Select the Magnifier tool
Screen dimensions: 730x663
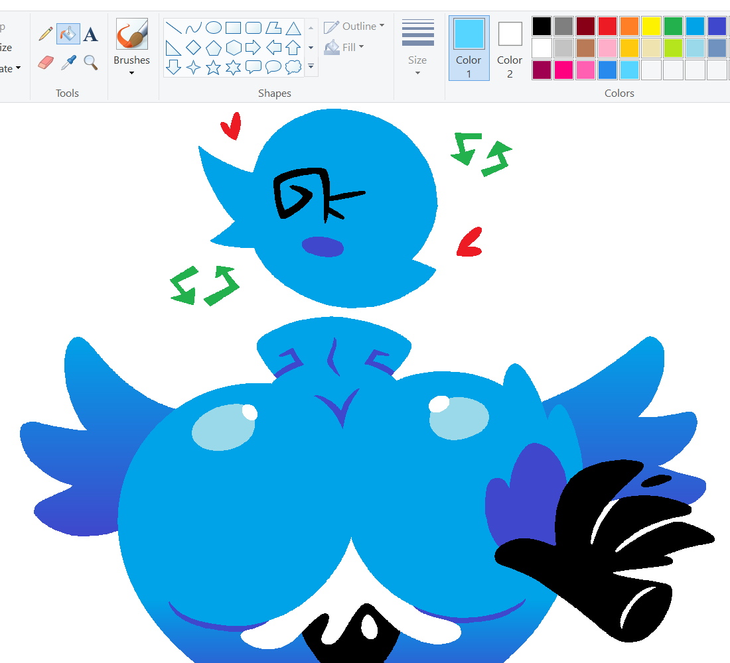[91, 62]
